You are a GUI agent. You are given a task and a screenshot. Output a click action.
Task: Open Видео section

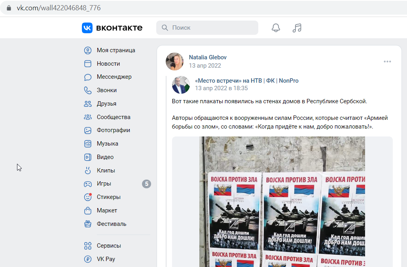[x=105, y=157]
